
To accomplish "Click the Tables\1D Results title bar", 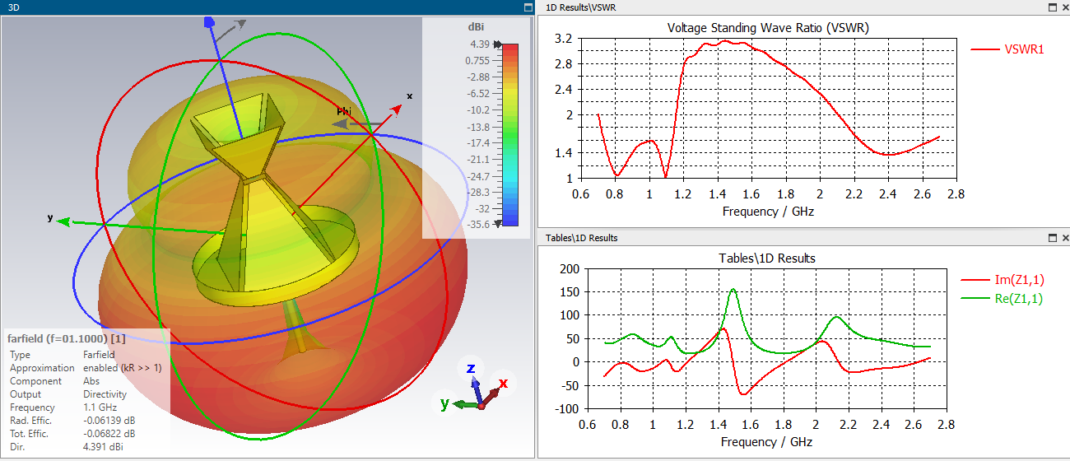I will pyautogui.click(x=790, y=238).
